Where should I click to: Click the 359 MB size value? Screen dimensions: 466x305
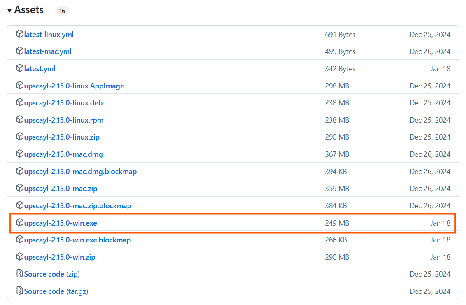pos(337,189)
